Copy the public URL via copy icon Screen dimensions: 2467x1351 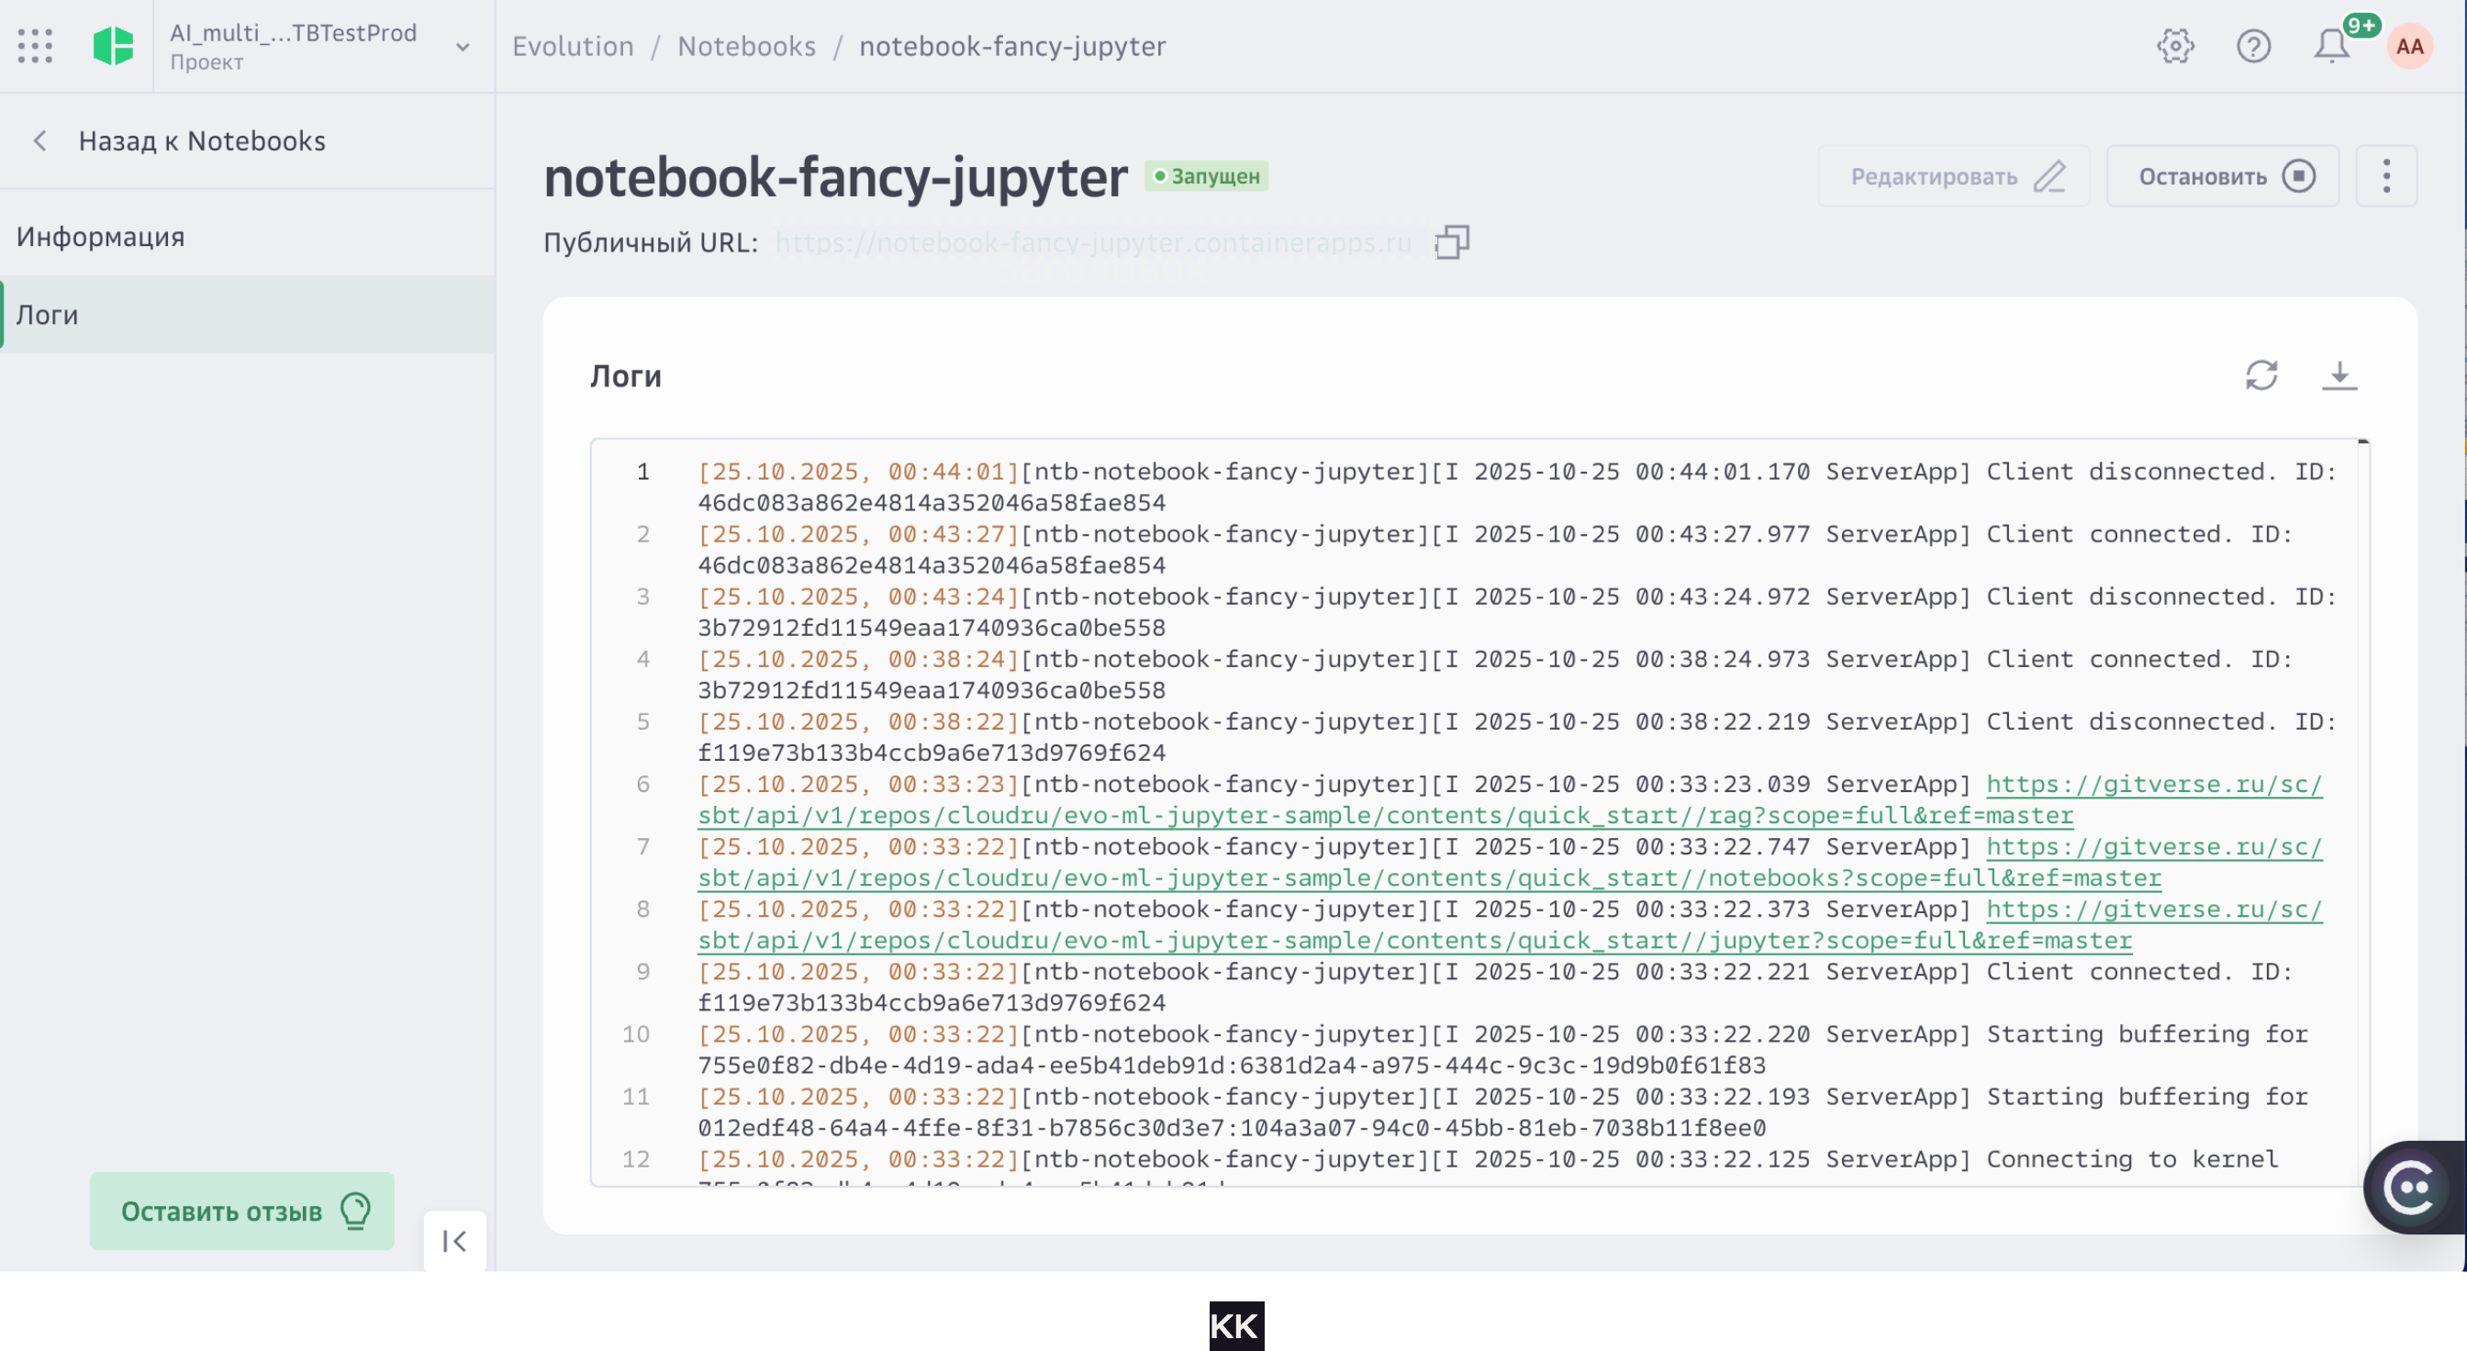[x=1452, y=242]
